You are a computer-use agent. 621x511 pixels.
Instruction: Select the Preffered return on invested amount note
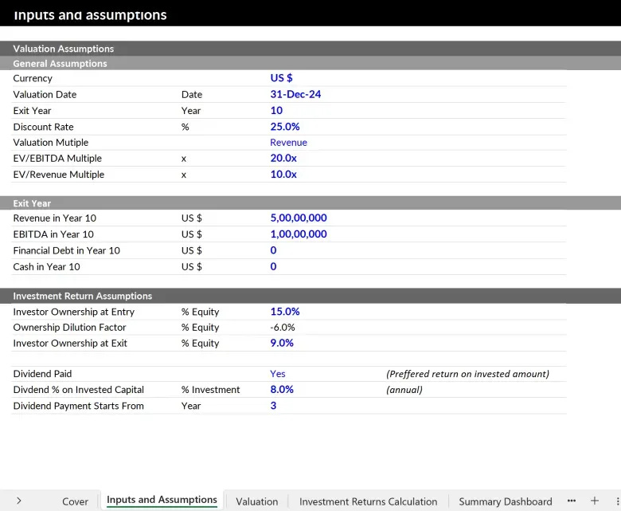(x=467, y=374)
